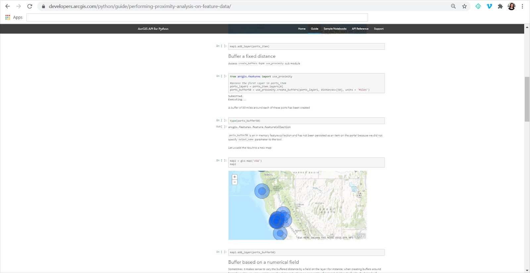Open the zoom magnifier icon in address bar
530x273 pixels.
453,6
